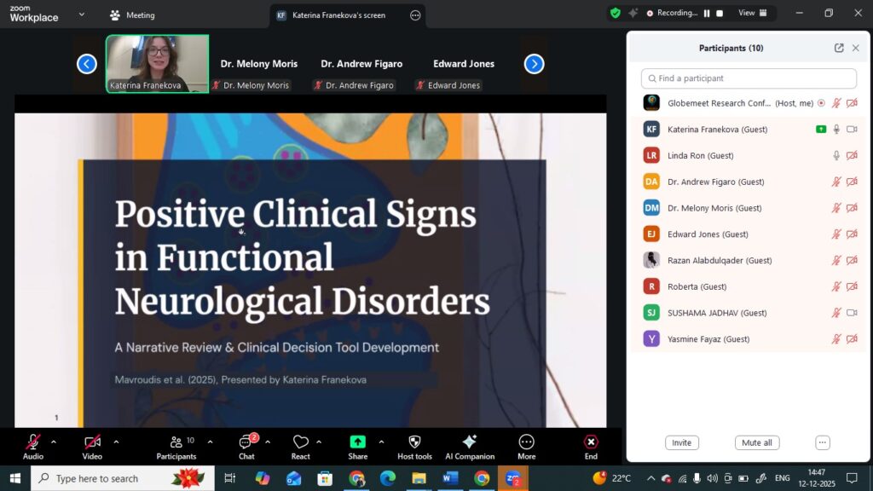
Task: Pop out the Participants panel
Action: (x=839, y=49)
